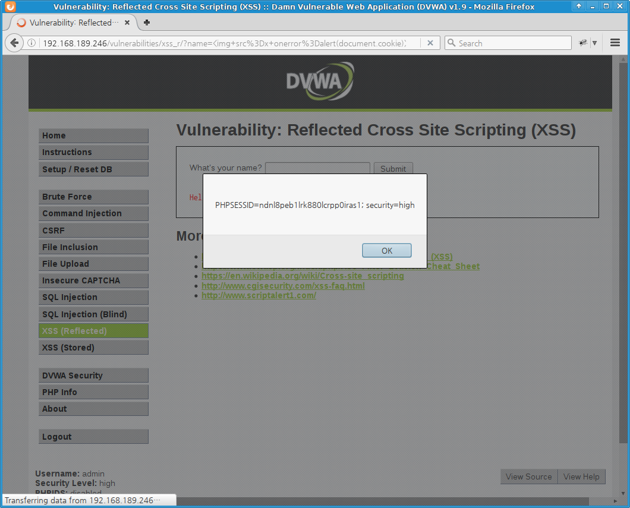Click the Security Level: high text
Screen dimensions: 630x508
[x=75, y=483]
